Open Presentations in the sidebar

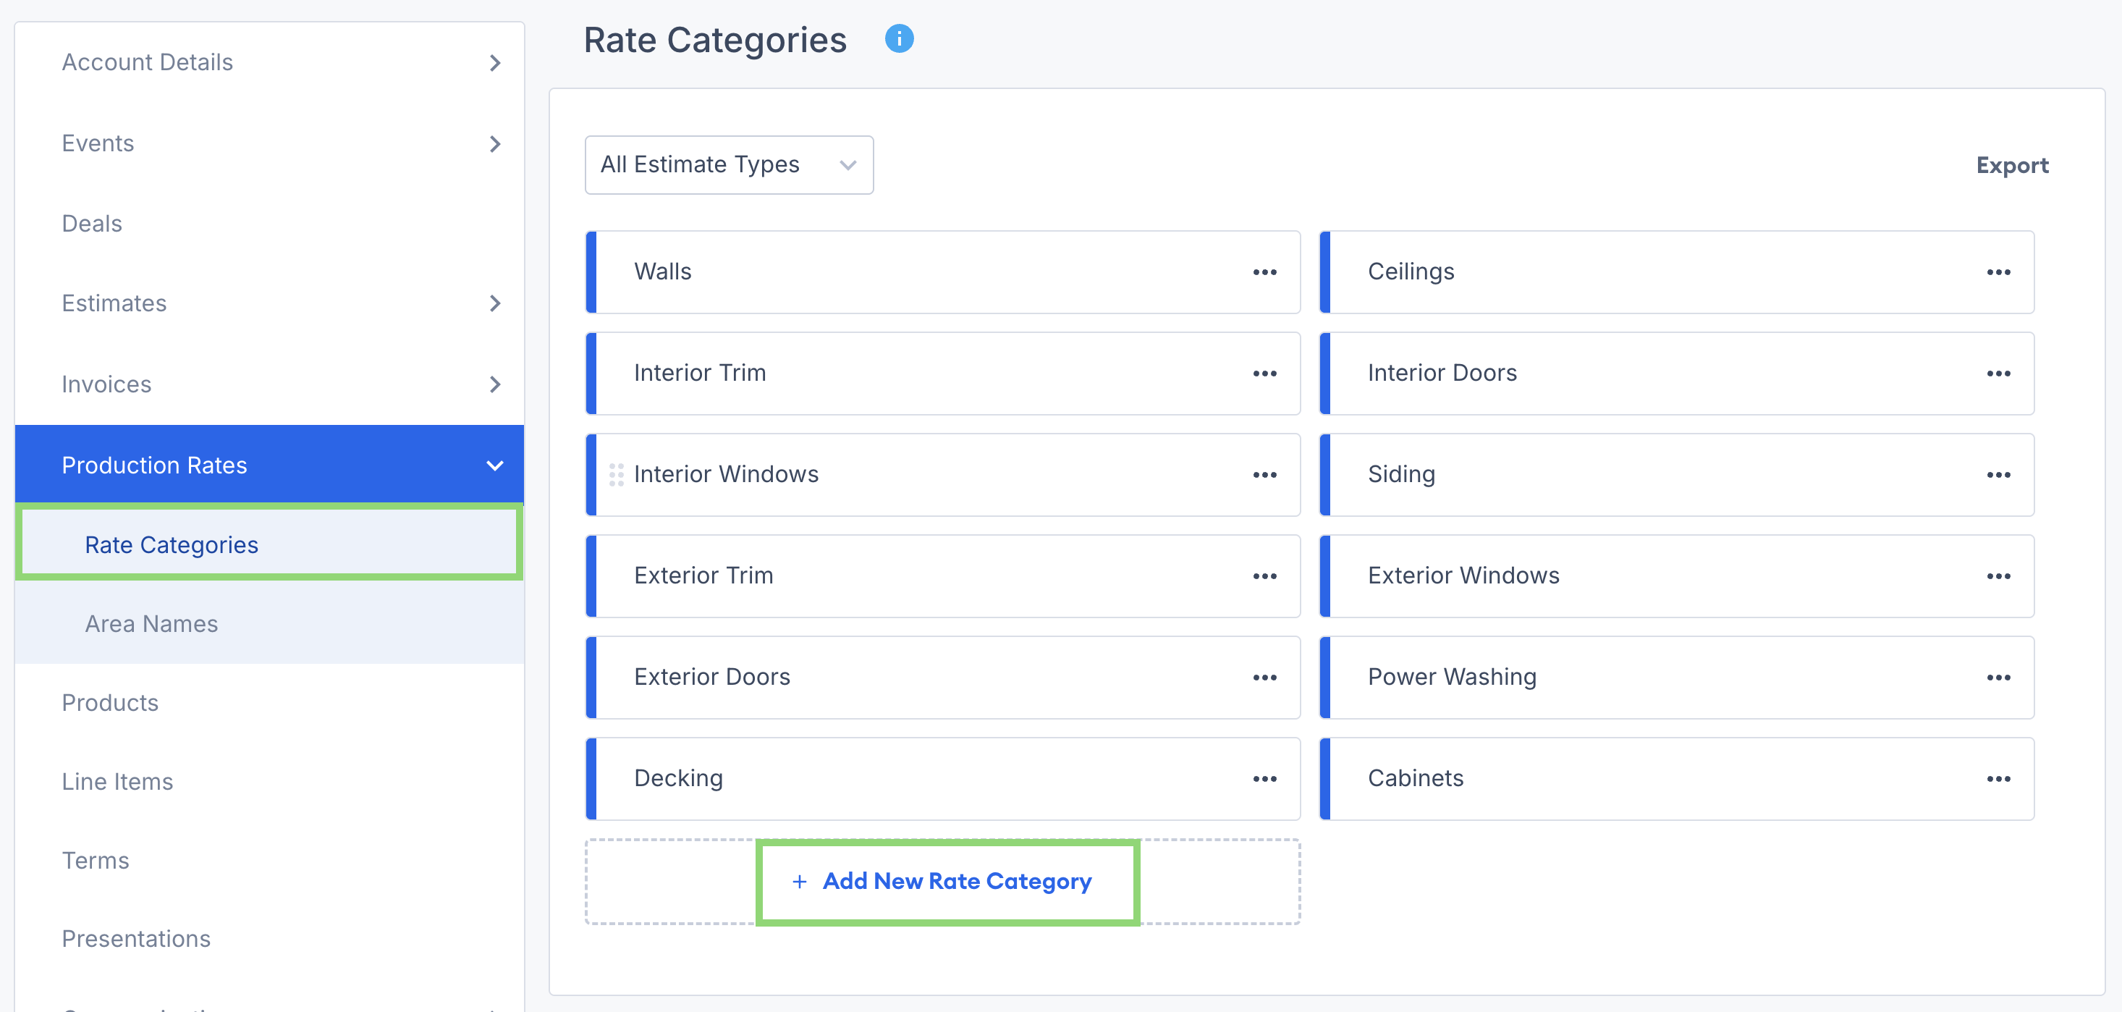pos(269,939)
